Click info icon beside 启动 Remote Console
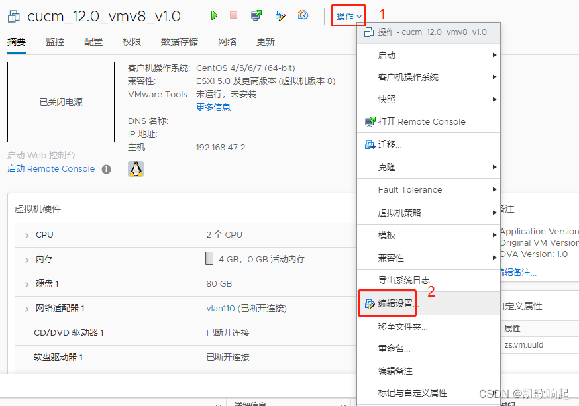This screenshot has height=406, width=579. [106, 169]
